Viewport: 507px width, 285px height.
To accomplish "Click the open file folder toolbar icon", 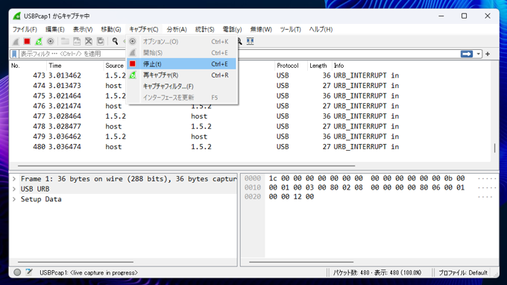I will click(65, 42).
